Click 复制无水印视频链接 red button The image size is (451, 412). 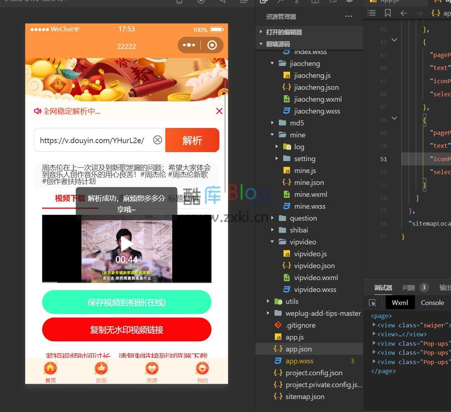(x=126, y=330)
